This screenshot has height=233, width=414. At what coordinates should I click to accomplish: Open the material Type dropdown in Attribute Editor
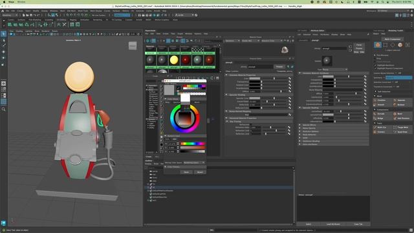pyautogui.click(x=334, y=69)
